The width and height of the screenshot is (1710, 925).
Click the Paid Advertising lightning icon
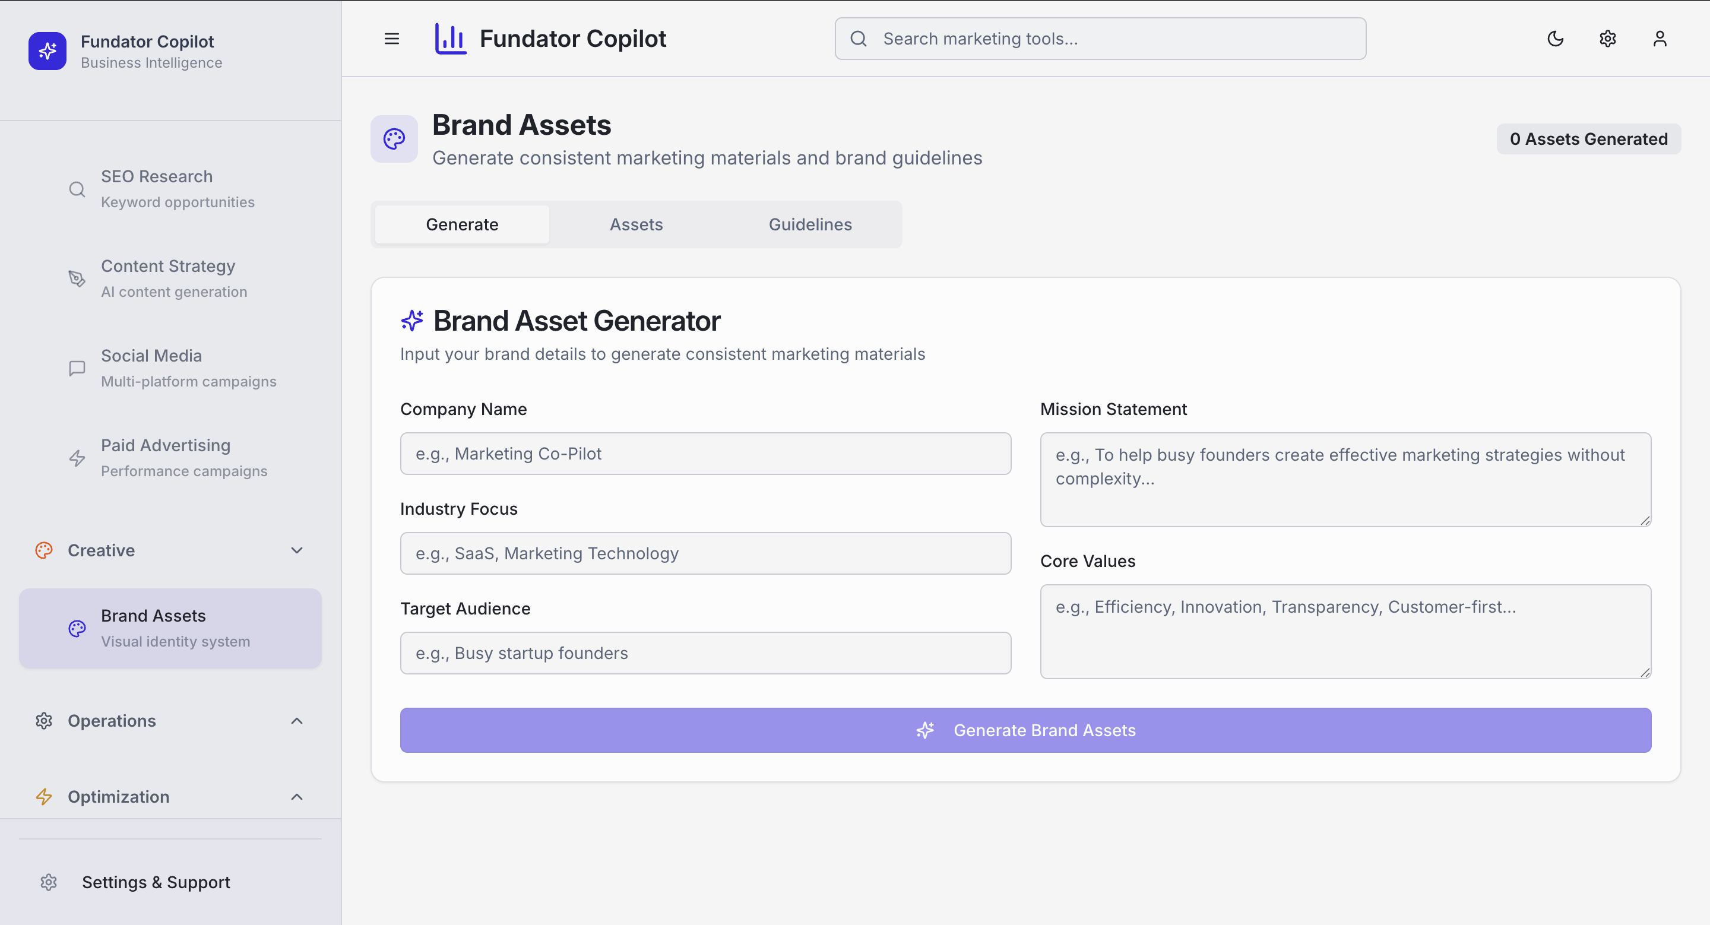click(x=77, y=458)
